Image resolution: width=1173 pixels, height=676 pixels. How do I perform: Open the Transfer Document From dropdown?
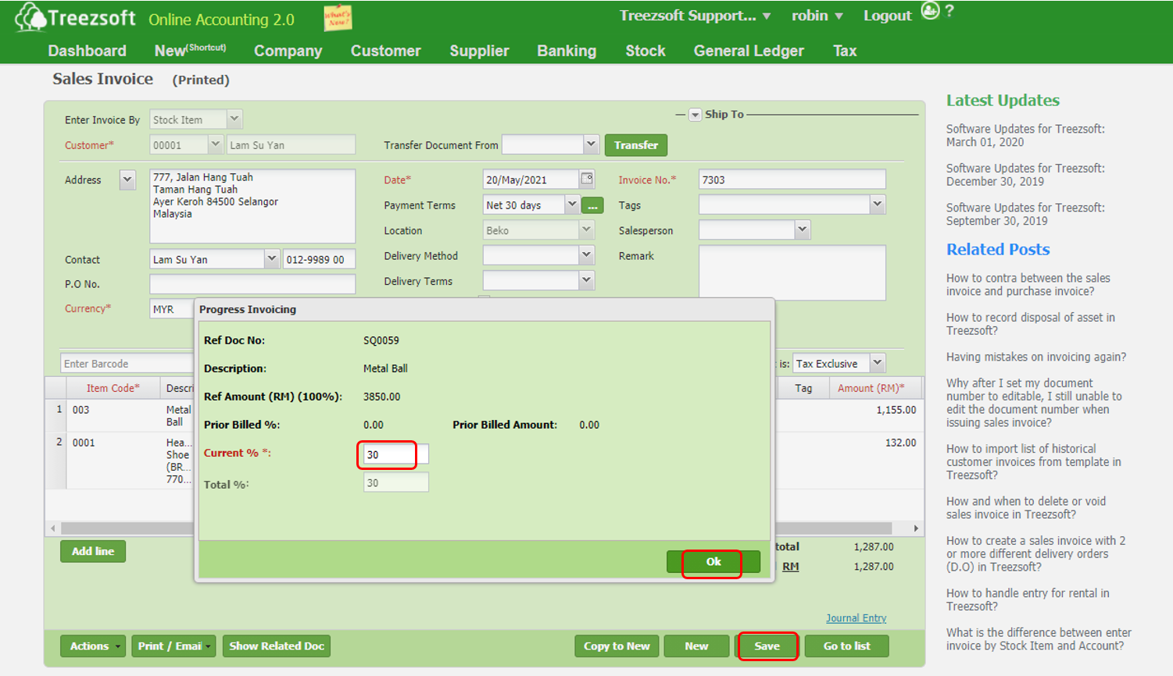pyautogui.click(x=591, y=144)
